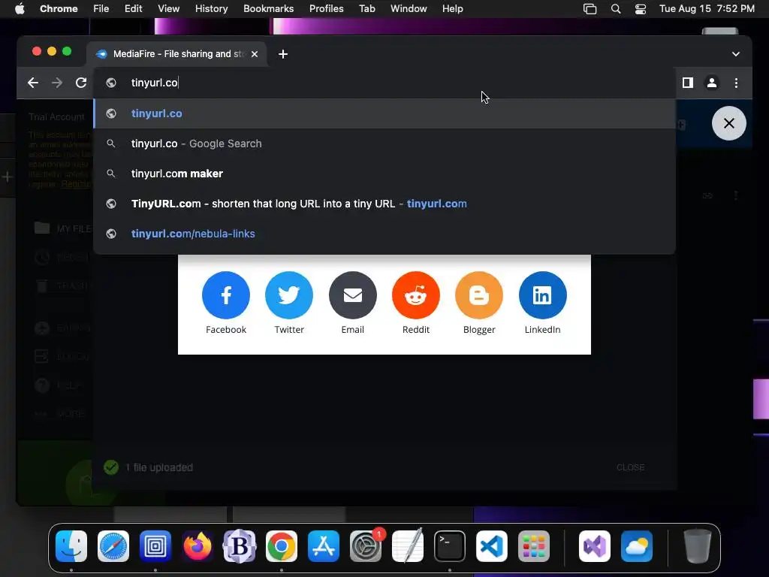Open the Chrome profile avatar
The height and width of the screenshot is (577, 769).
[712, 83]
